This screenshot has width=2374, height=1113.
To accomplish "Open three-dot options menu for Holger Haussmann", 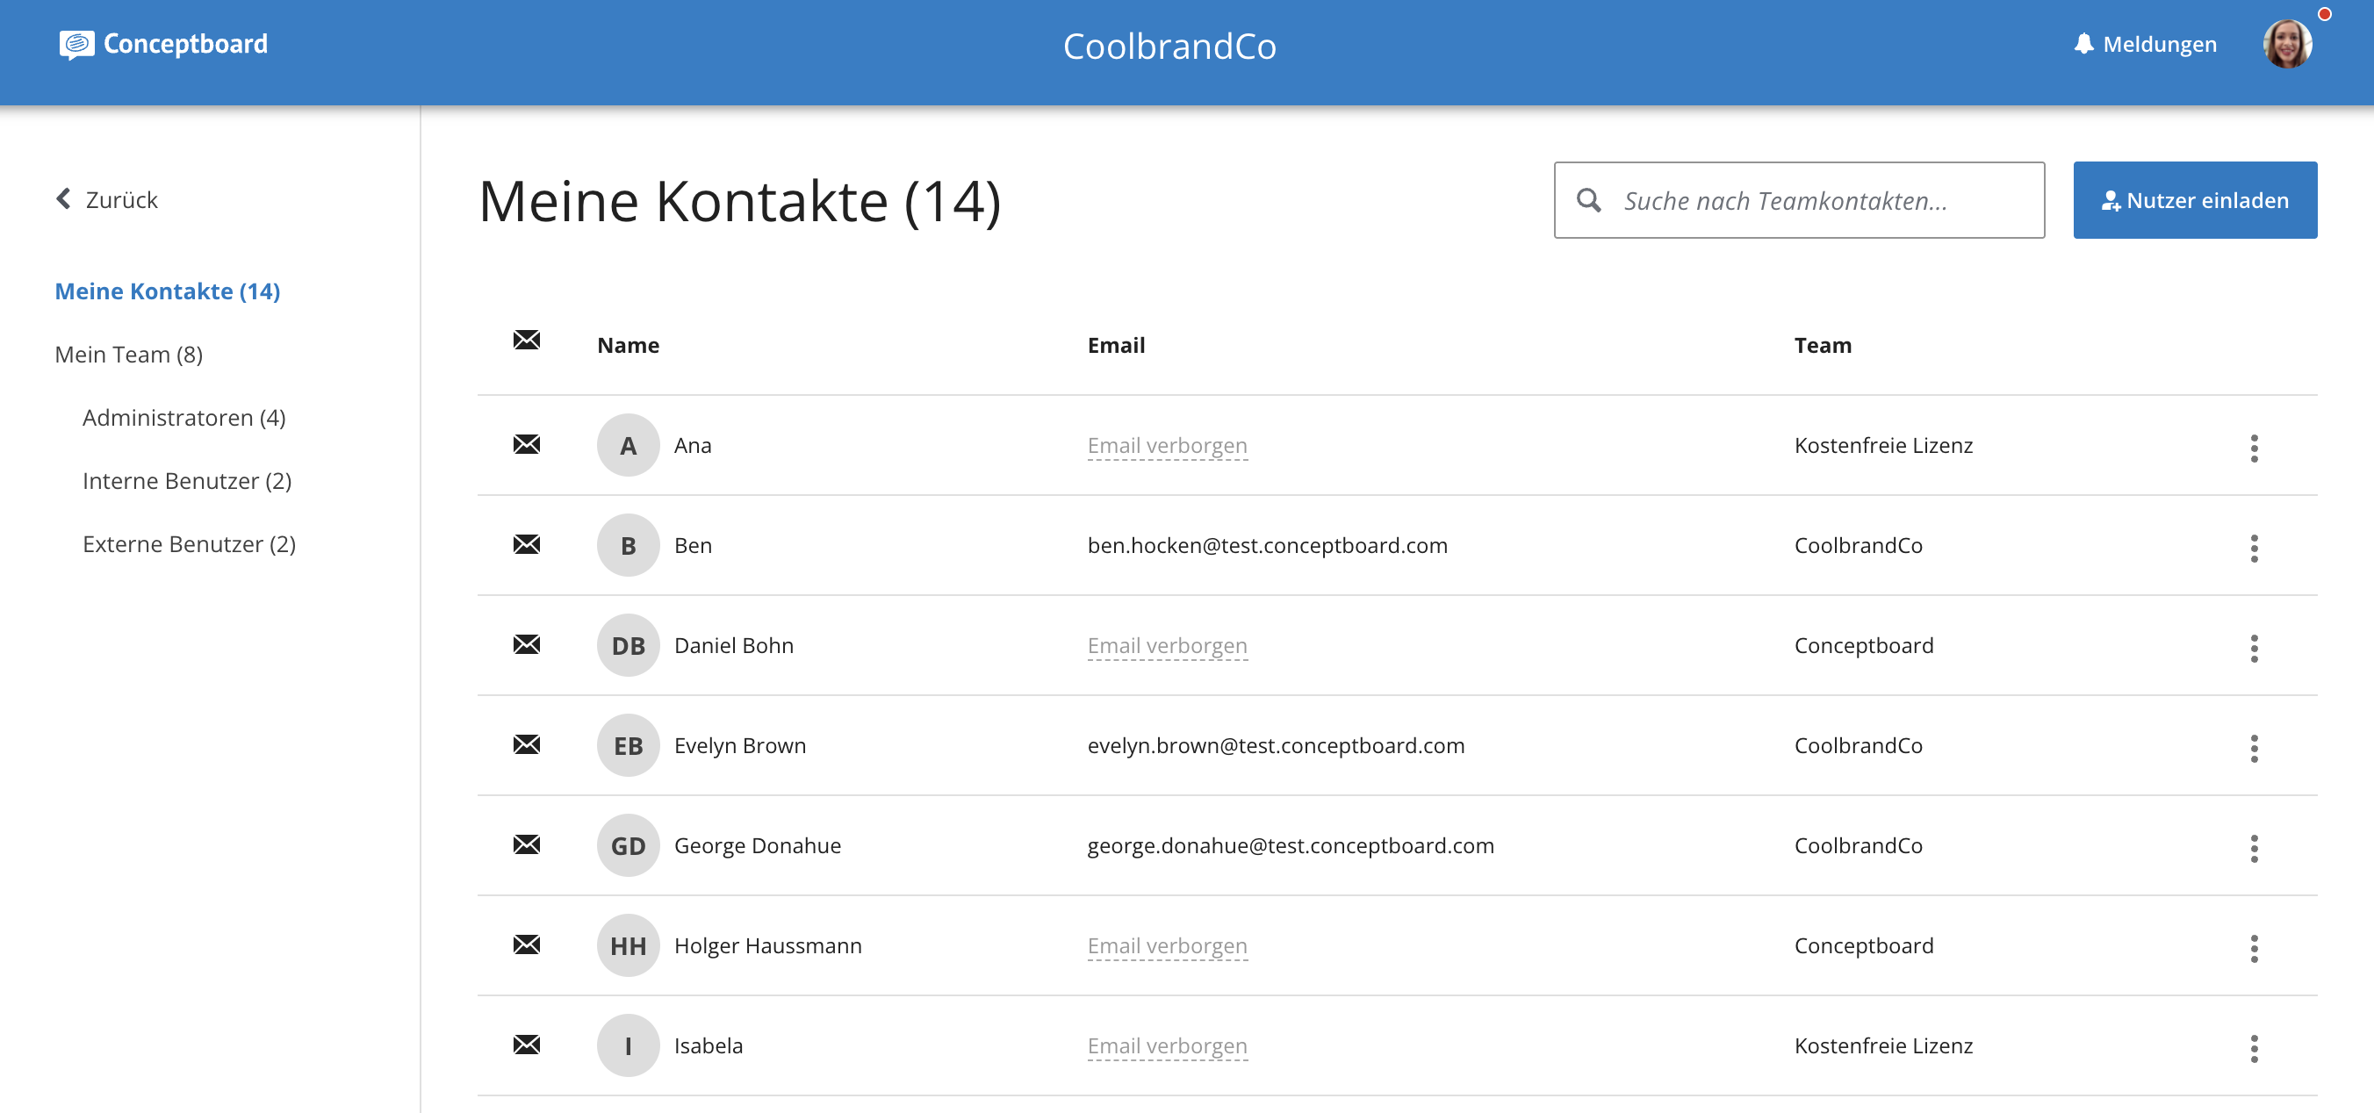I will (2253, 948).
